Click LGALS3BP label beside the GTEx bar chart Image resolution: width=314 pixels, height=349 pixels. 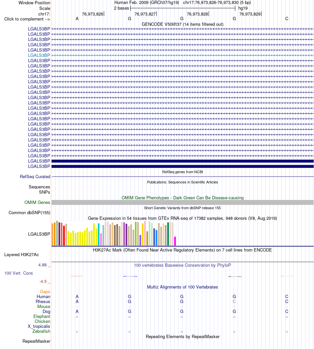(x=39, y=234)
